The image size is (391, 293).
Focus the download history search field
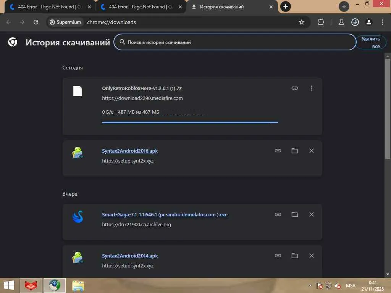(235, 42)
